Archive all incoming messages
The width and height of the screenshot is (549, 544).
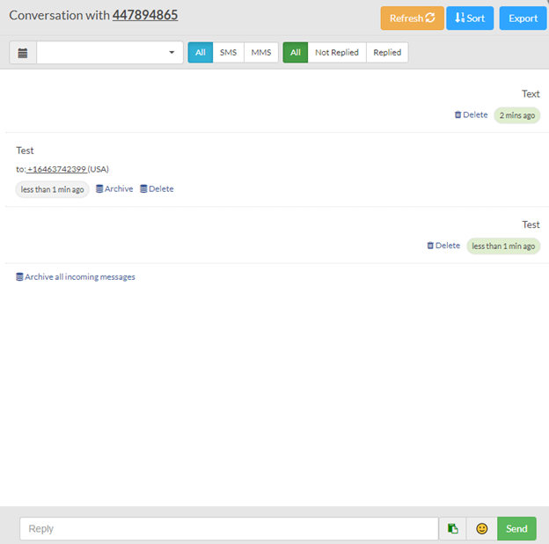76,276
